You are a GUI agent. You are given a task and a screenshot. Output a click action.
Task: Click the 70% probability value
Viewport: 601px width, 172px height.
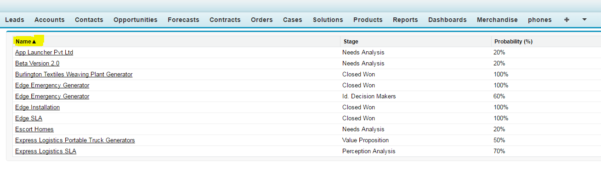[x=499, y=151]
